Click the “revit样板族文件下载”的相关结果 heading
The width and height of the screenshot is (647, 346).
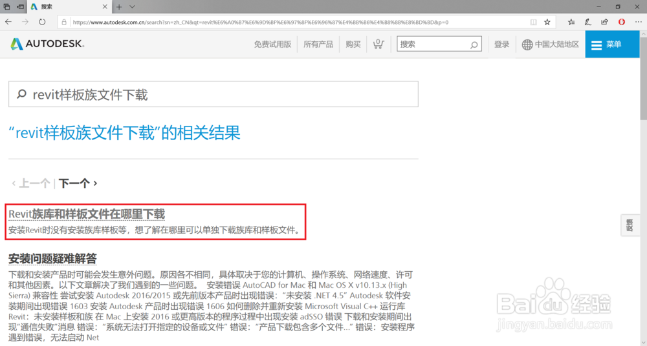[125, 132]
